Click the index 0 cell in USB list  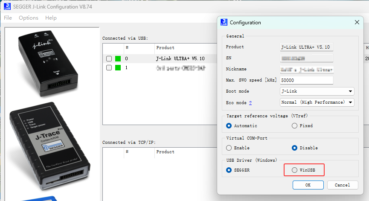(126, 58)
